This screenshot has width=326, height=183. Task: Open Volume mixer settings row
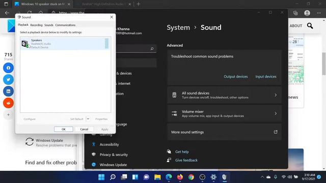pyautogui.click(x=224, y=113)
